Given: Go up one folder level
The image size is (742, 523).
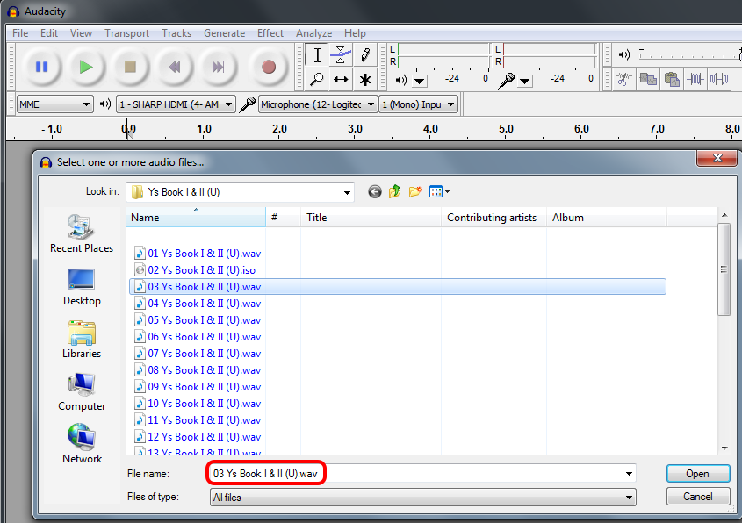Looking at the screenshot, I should pos(394,191).
